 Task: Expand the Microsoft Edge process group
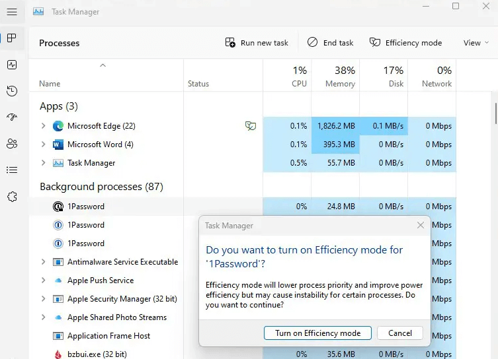[x=44, y=126]
